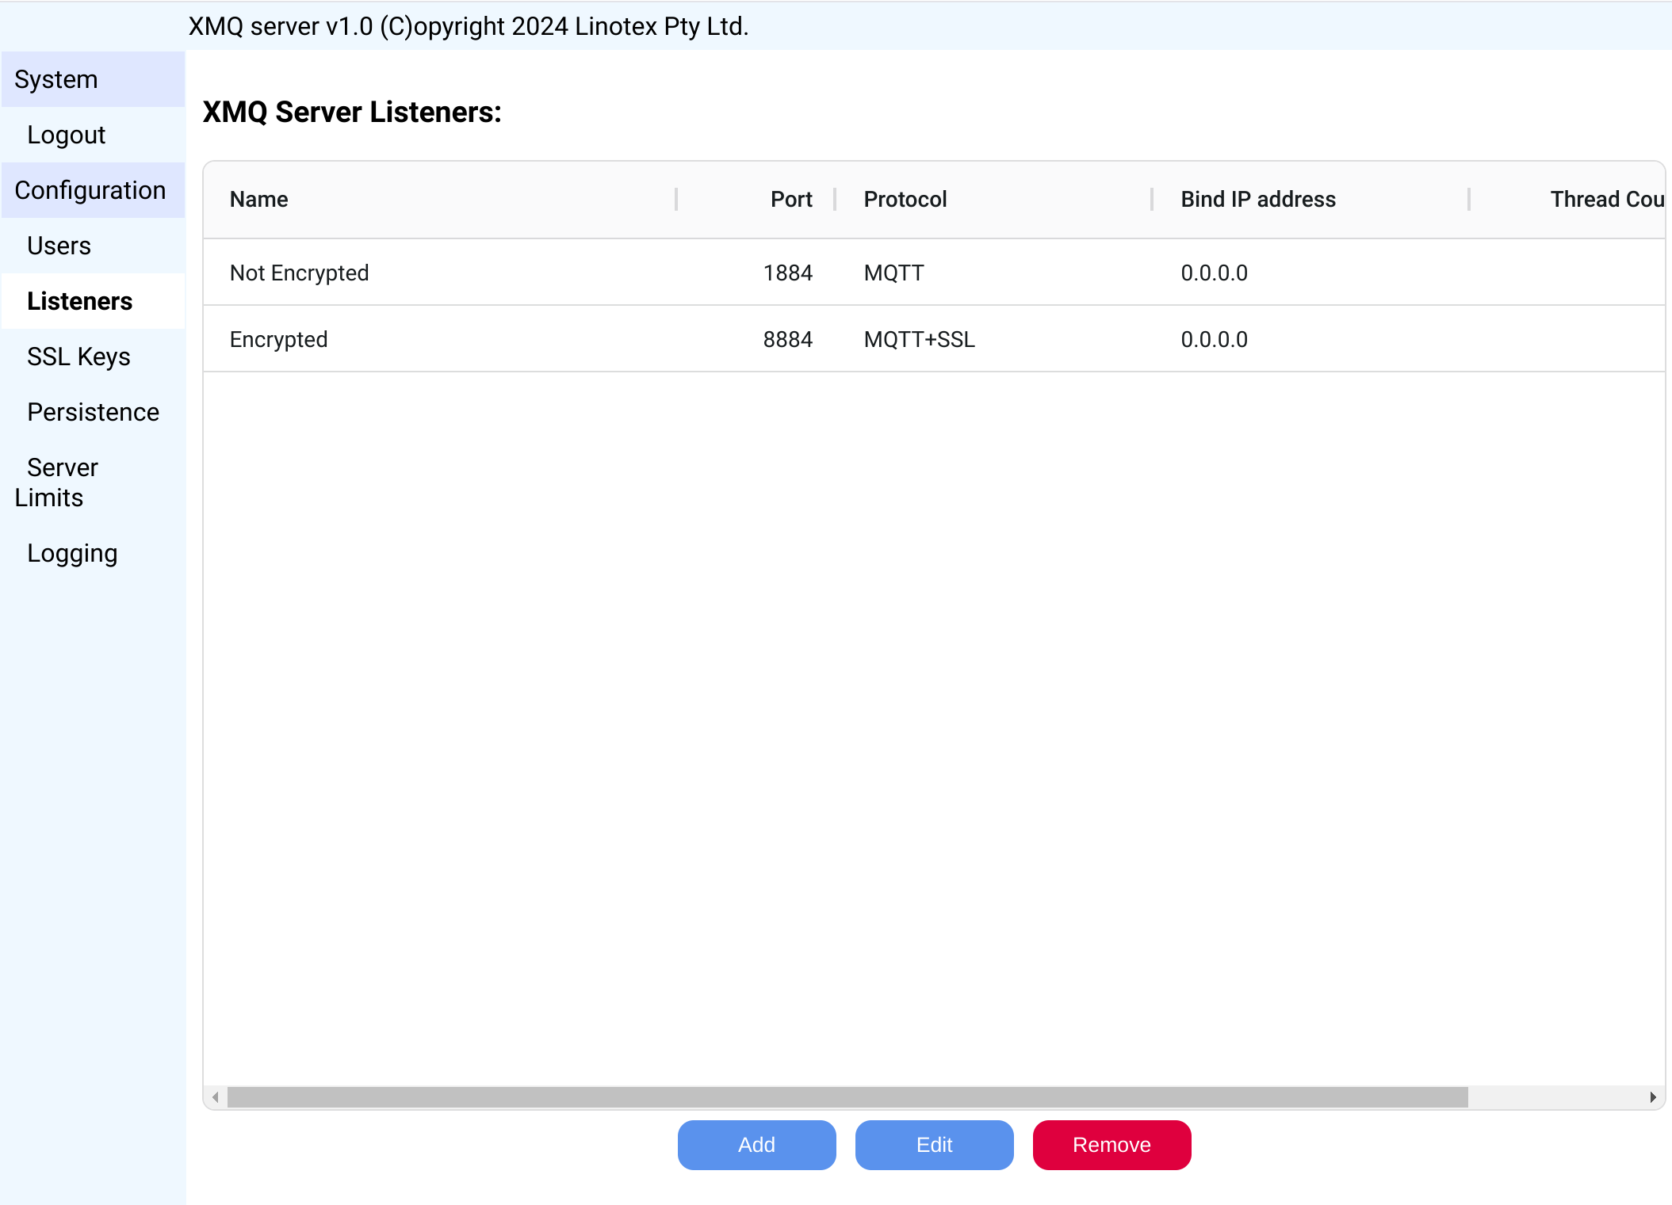Click the horizontal scrollbar thumb
Image resolution: width=1672 pixels, height=1205 pixels.
click(847, 1097)
